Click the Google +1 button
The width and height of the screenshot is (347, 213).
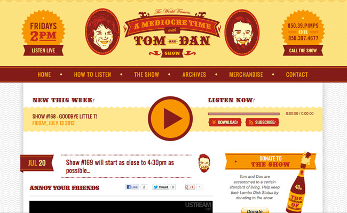coord(190,187)
